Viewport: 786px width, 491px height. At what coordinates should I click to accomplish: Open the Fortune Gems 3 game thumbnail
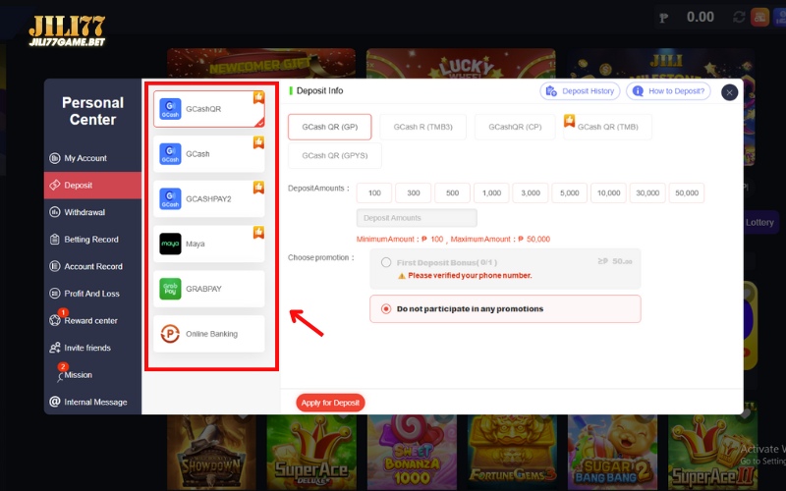[x=512, y=453]
